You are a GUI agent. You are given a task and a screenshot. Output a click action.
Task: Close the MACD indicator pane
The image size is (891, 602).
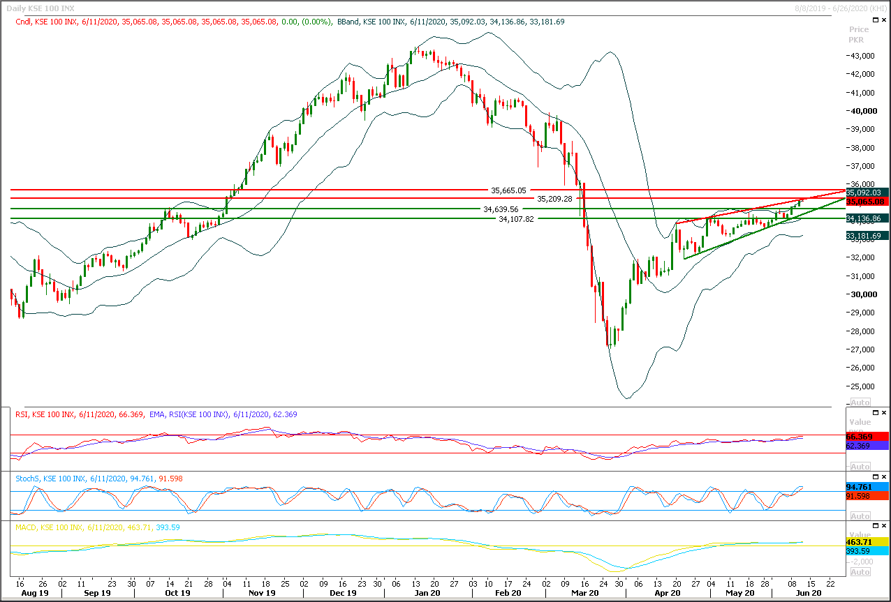(884, 527)
